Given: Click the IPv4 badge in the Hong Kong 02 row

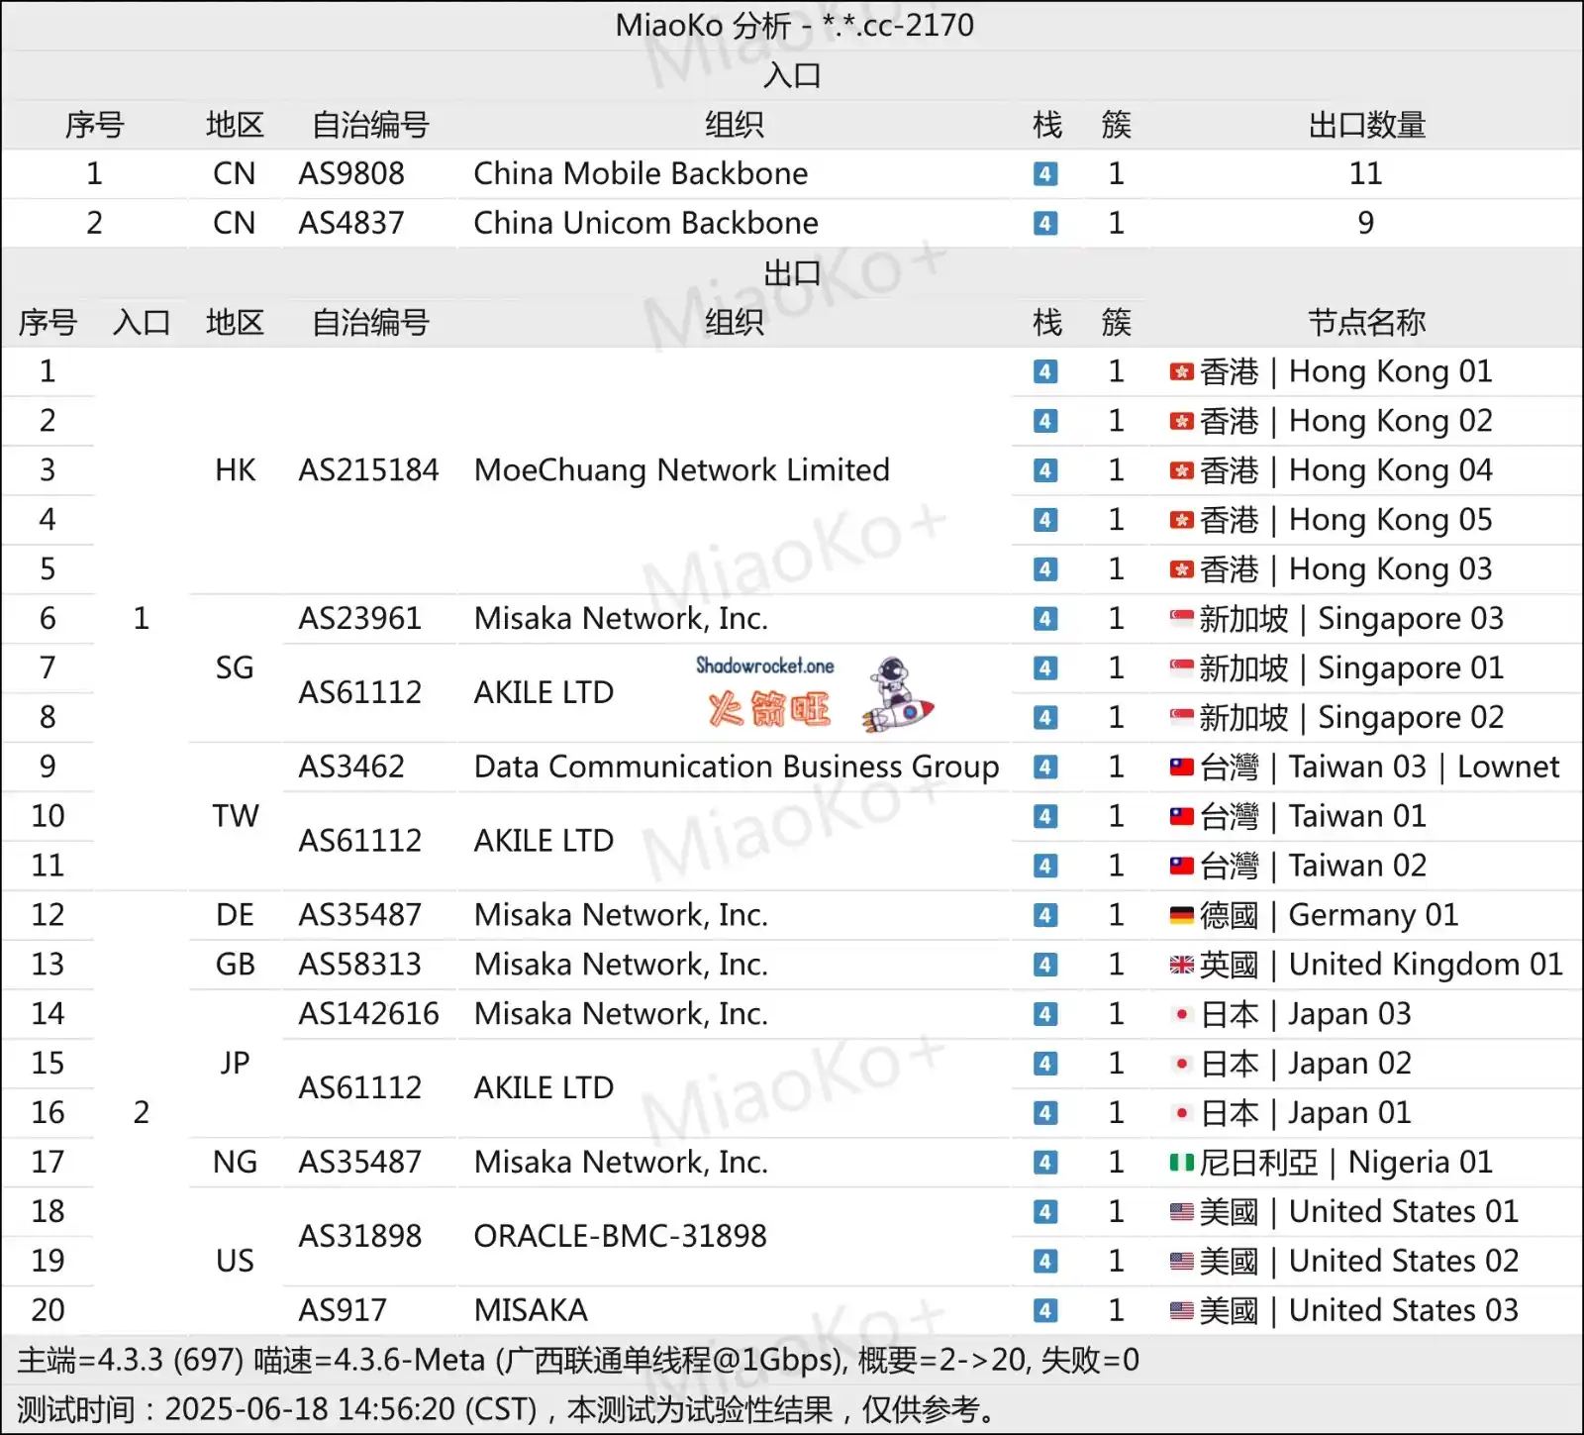Looking at the screenshot, I should (x=1045, y=422).
